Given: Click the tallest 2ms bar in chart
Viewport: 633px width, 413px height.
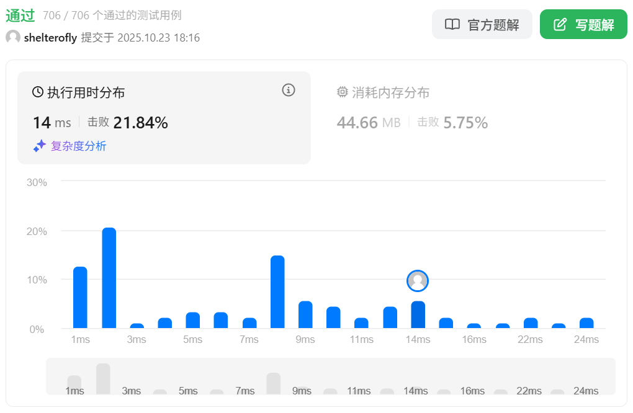Looking at the screenshot, I should pos(109,278).
